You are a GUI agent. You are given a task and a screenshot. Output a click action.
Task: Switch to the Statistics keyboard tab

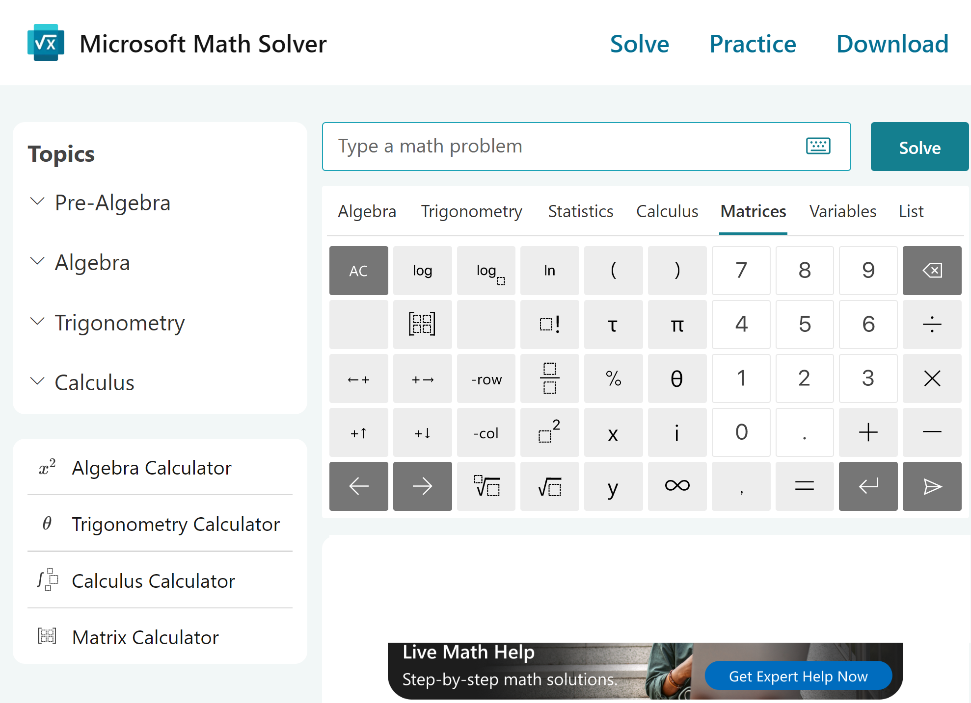[x=580, y=211]
